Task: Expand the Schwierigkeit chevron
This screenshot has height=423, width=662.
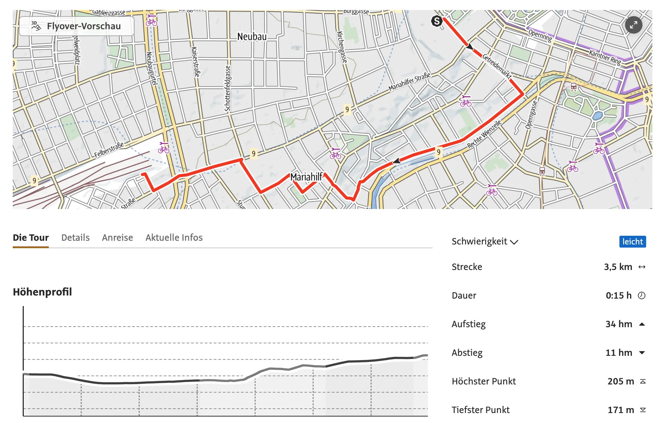Action: [x=514, y=242]
